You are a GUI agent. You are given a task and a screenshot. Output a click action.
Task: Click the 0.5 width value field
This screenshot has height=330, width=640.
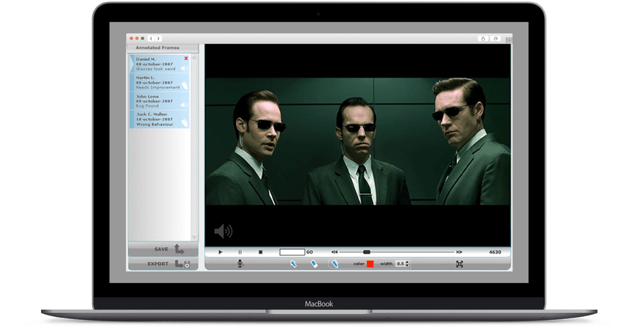[401, 263]
